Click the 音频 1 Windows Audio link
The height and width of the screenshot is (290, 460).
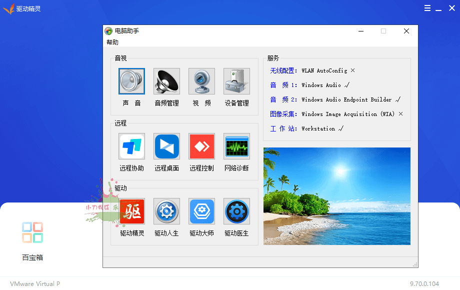point(283,85)
